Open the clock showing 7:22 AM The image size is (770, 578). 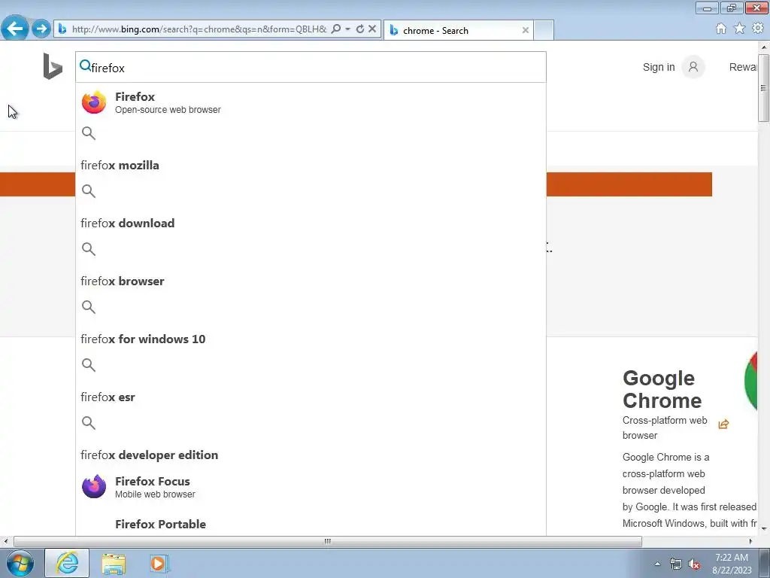tap(732, 564)
